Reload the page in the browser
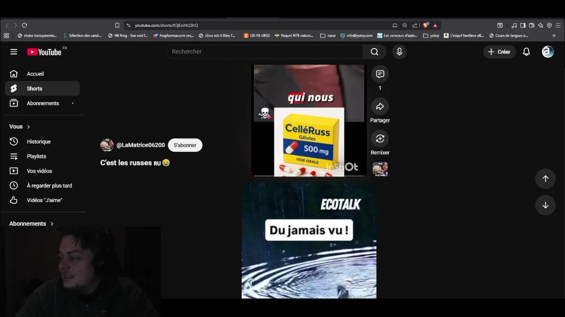Screen dimensions: 565x317 (24, 26)
